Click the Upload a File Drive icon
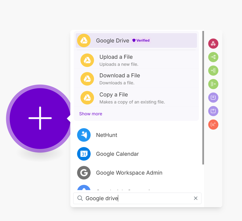Screen dimensions: 242x221 pos(87,60)
